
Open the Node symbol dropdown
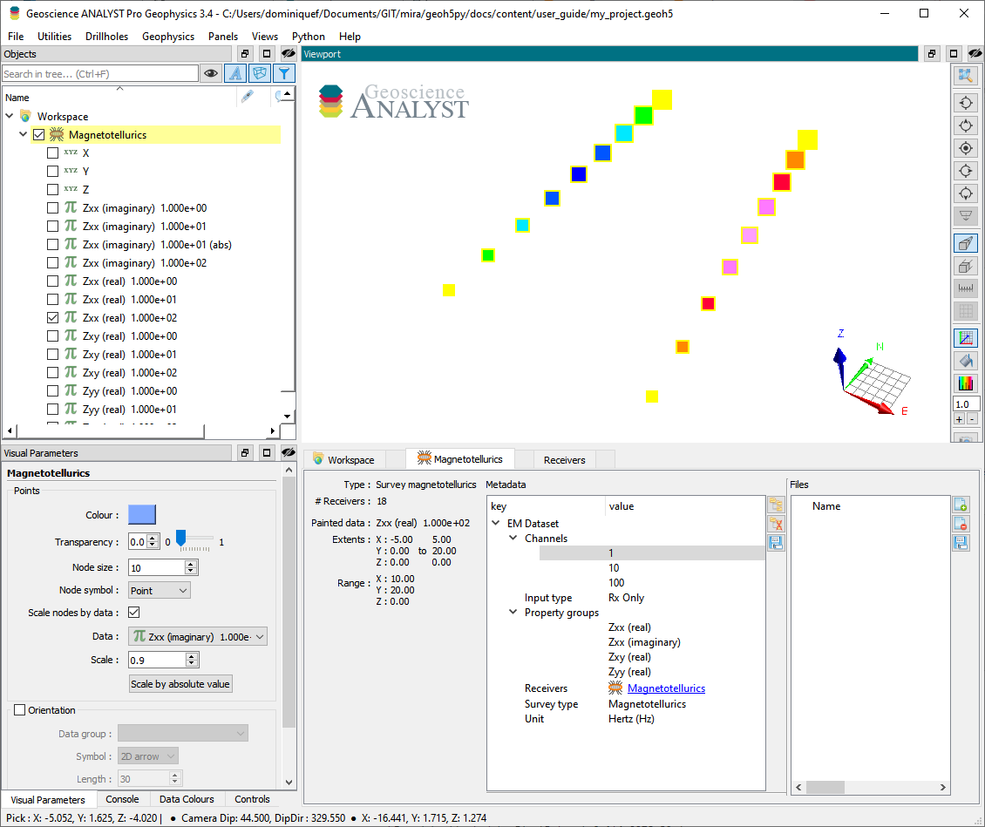159,590
